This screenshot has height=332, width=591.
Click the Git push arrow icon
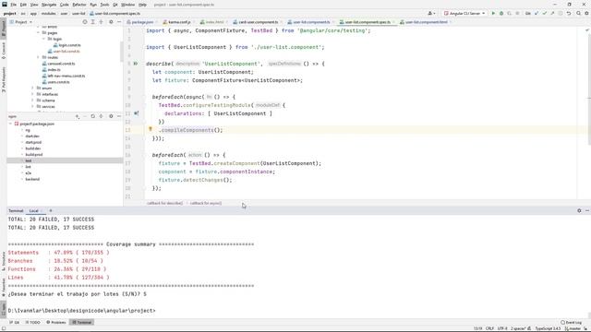pyautogui.click(x=552, y=13)
